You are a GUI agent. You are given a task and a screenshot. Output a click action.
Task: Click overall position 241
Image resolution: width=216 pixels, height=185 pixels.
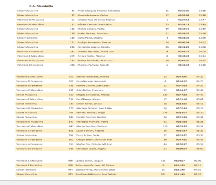(72, 51)
